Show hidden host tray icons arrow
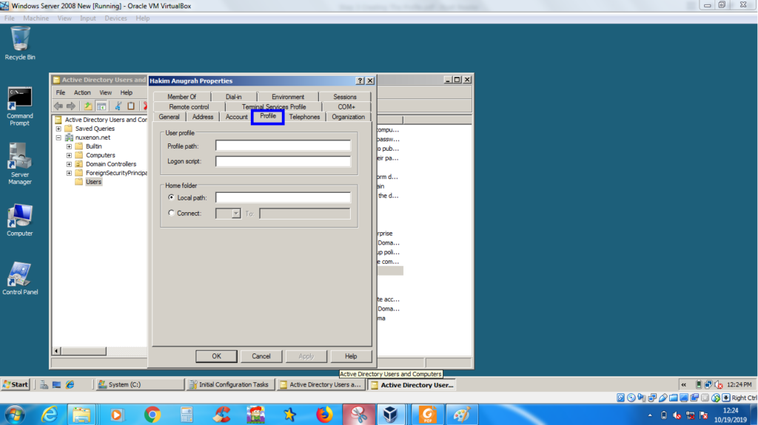Image resolution: width=758 pixels, height=425 pixels. 650,415
